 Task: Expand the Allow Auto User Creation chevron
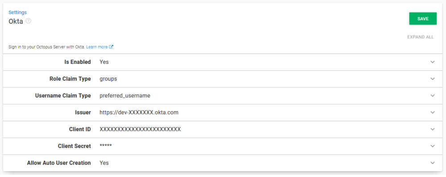(x=433, y=163)
